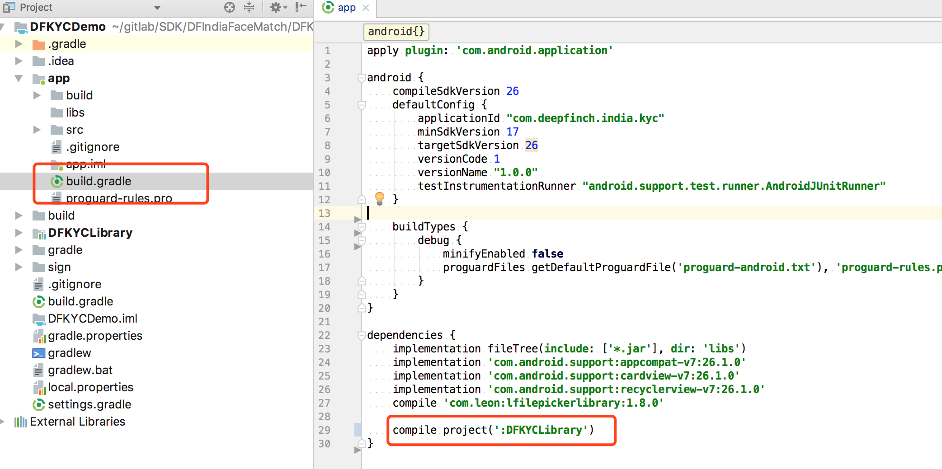Select the DFKYCDemo root project
The height and width of the screenshot is (469, 942).
[x=68, y=27]
